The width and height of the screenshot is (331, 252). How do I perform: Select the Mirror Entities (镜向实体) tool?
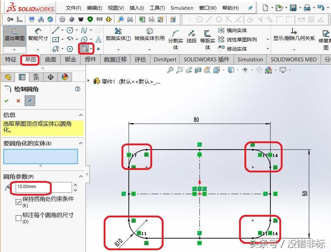tap(232, 30)
